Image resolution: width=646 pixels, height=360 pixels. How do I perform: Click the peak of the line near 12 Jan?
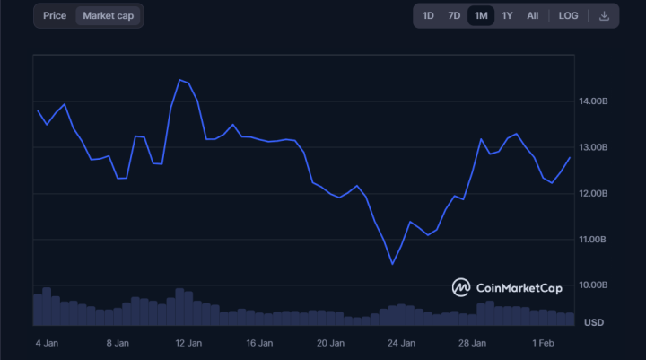(x=179, y=80)
